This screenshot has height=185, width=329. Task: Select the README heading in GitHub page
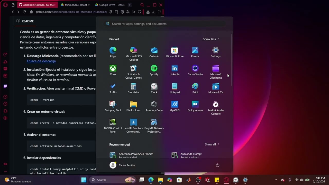tap(25, 21)
